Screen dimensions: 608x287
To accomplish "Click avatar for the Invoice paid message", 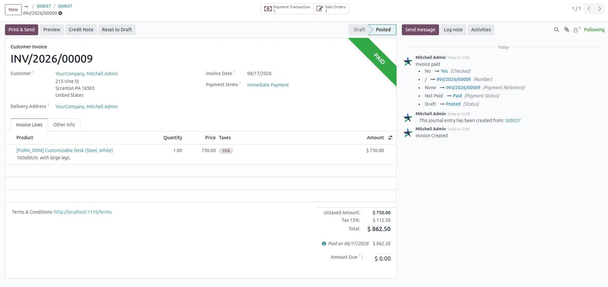I will click(x=408, y=61).
